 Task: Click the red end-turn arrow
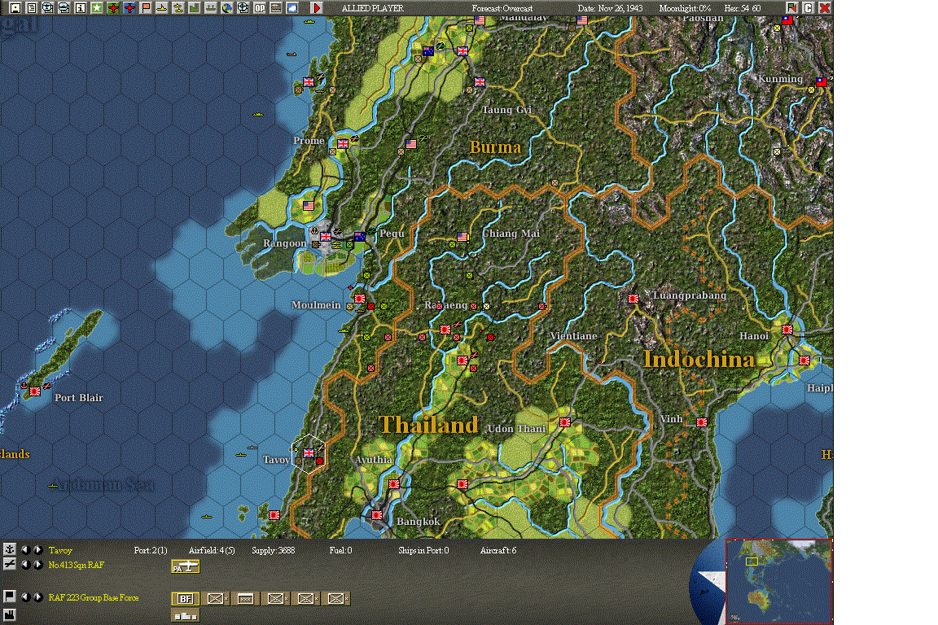[317, 8]
